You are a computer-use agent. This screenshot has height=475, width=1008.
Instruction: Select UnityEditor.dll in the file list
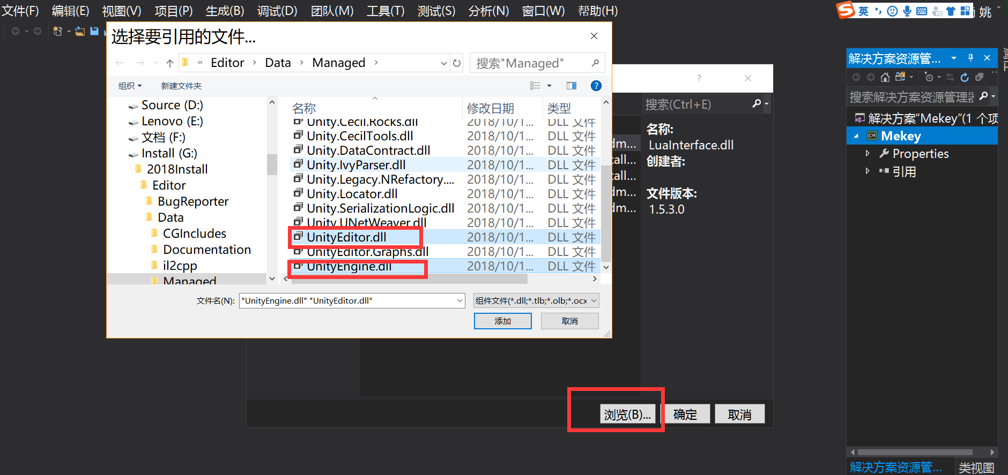[346, 237]
